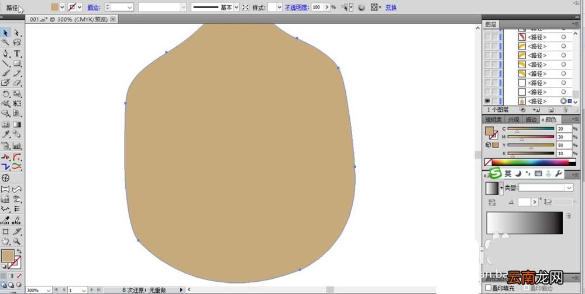
Task: Click the CMYK color spectrum bar
Action: click(530, 162)
